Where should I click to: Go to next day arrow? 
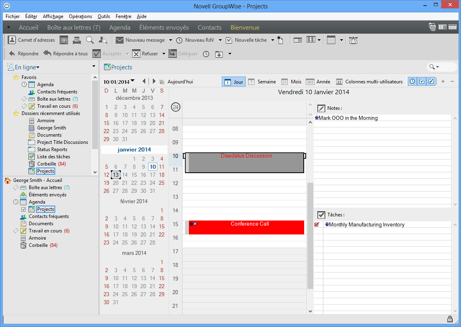coord(154,81)
